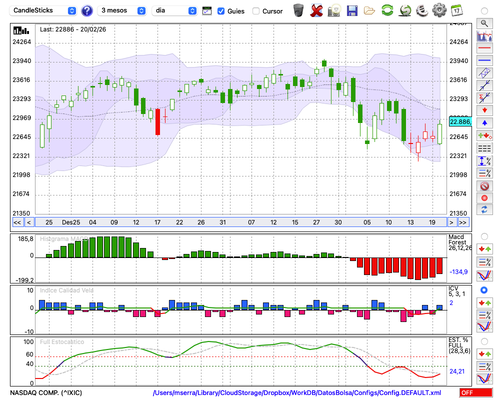This screenshot has width=500, height=400.
Task: Open the calendar icon showing 17
Action: 456,10
